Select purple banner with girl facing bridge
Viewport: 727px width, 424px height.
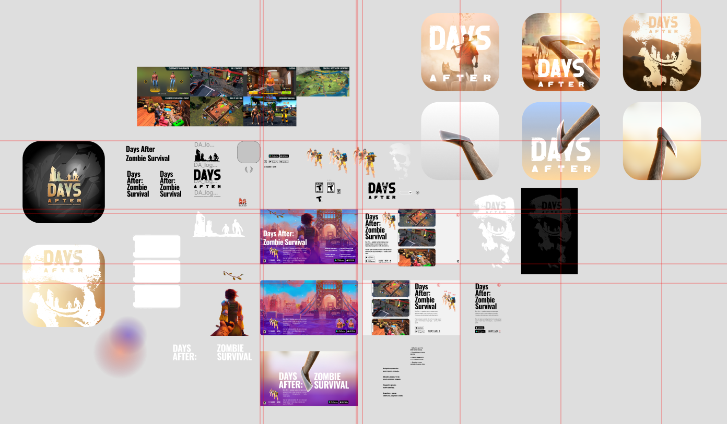point(309,236)
